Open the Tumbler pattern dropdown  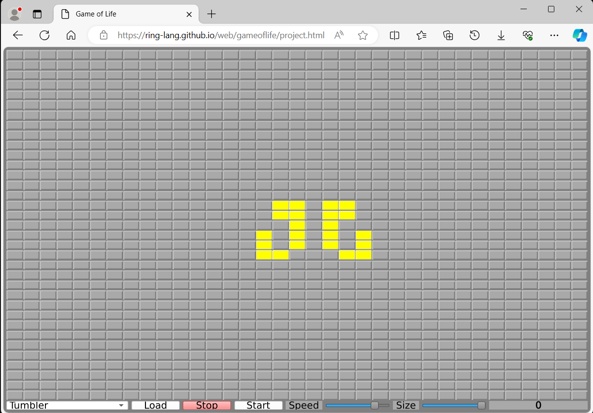(x=68, y=405)
